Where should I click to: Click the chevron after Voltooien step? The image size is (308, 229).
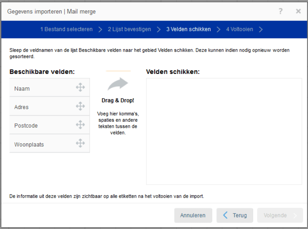(x=261, y=29)
